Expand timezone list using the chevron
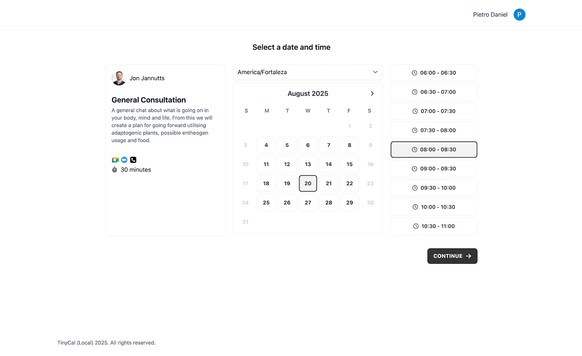This screenshot has width=582, height=356. tap(375, 72)
